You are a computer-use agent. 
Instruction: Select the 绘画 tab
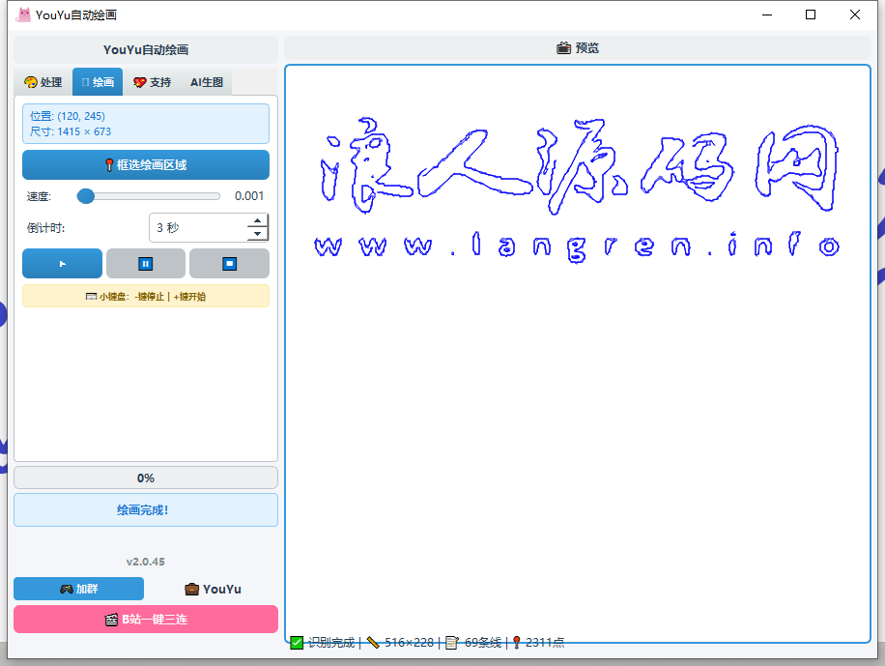click(98, 82)
